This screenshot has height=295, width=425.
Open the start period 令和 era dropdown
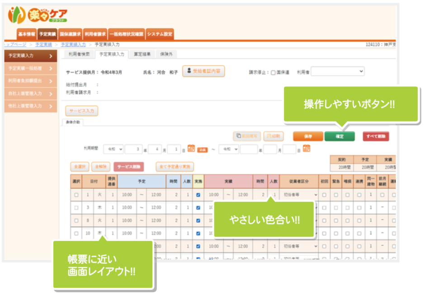click(113, 149)
